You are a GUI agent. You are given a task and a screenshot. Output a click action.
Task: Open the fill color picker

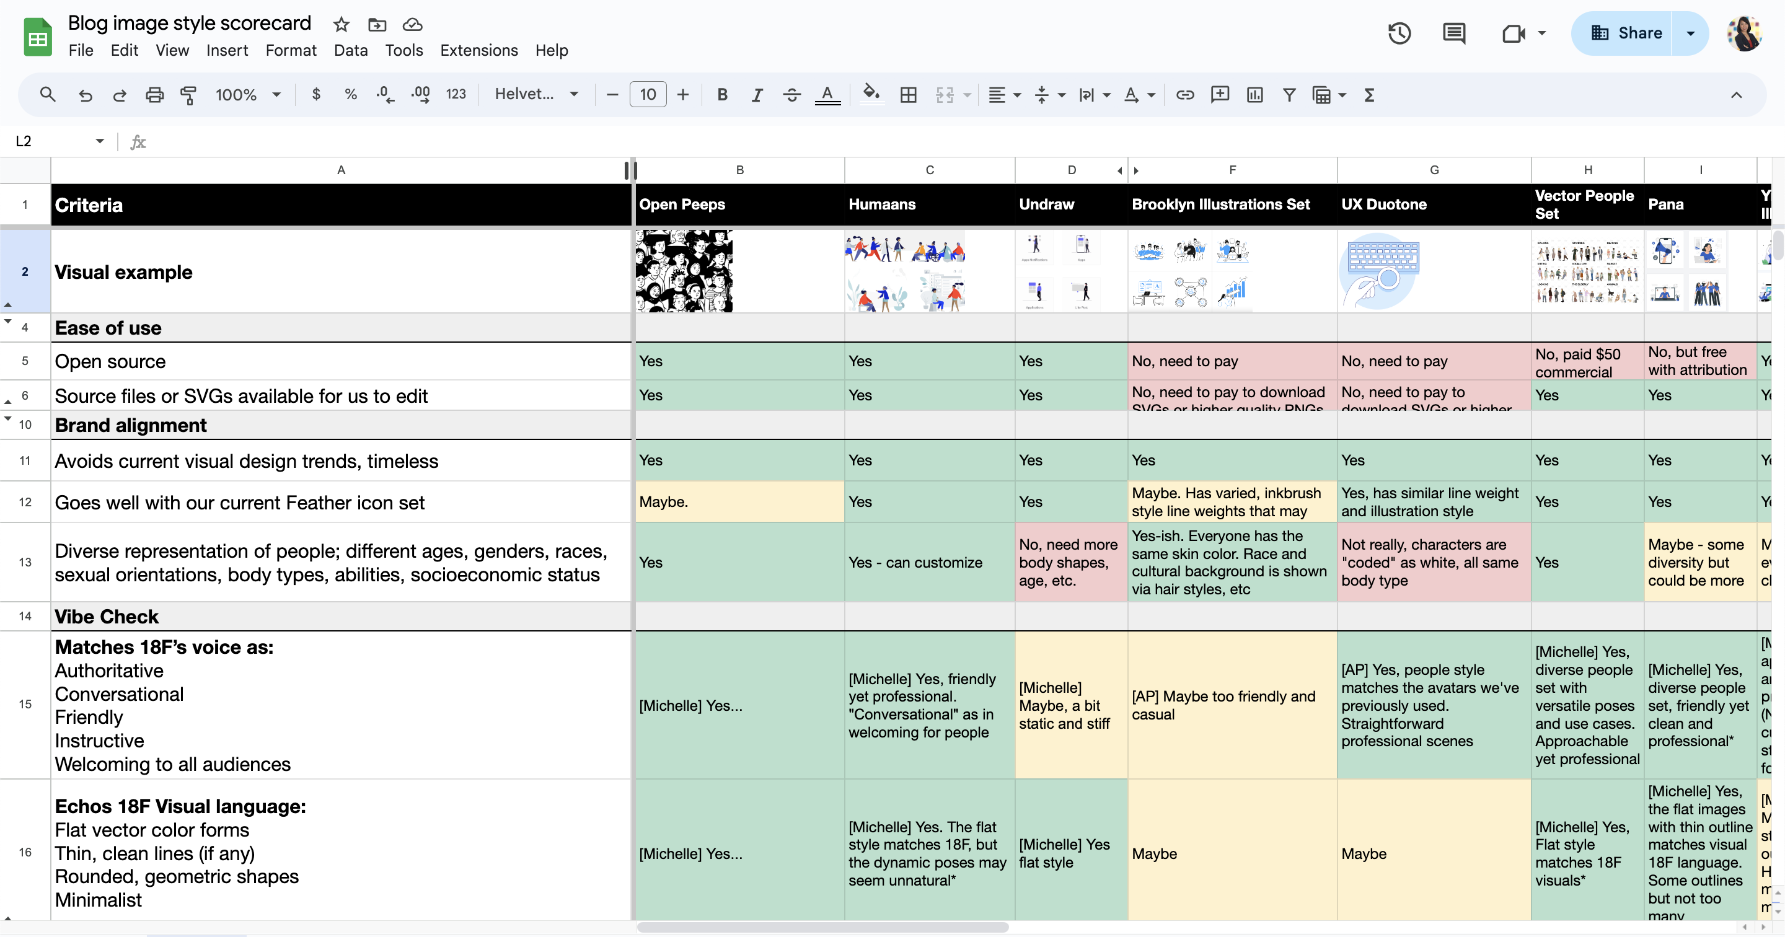[871, 93]
